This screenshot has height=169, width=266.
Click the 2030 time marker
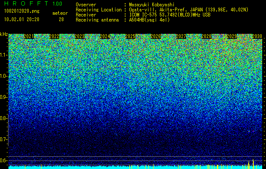click(x=257, y=36)
